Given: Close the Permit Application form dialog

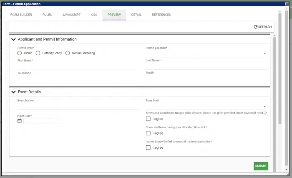Looking at the screenshot, I should pyautogui.click(x=287, y=4).
